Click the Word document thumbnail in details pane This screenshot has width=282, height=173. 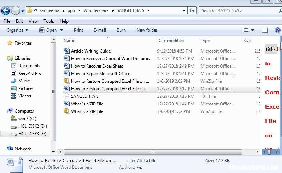click(15, 164)
